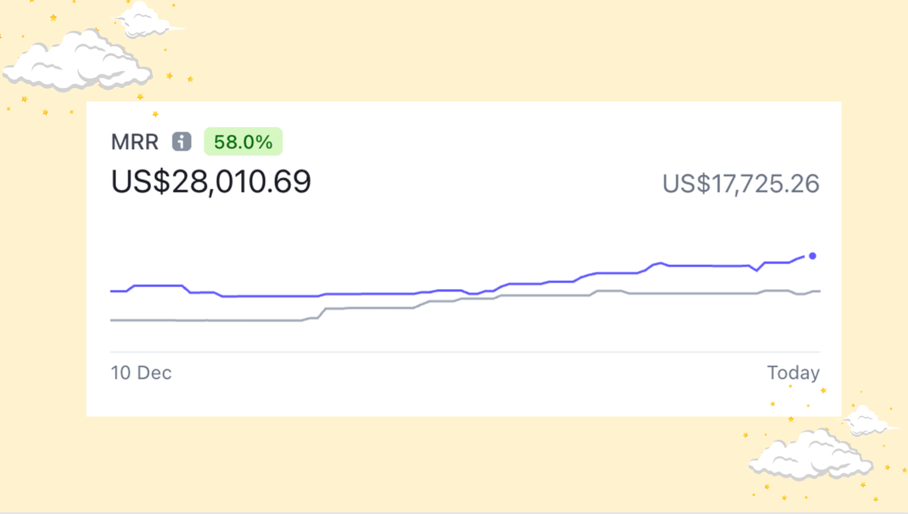Select the US$17,725.26 previous period value
Image resolution: width=908 pixels, height=514 pixels.
click(x=741, y=184)
